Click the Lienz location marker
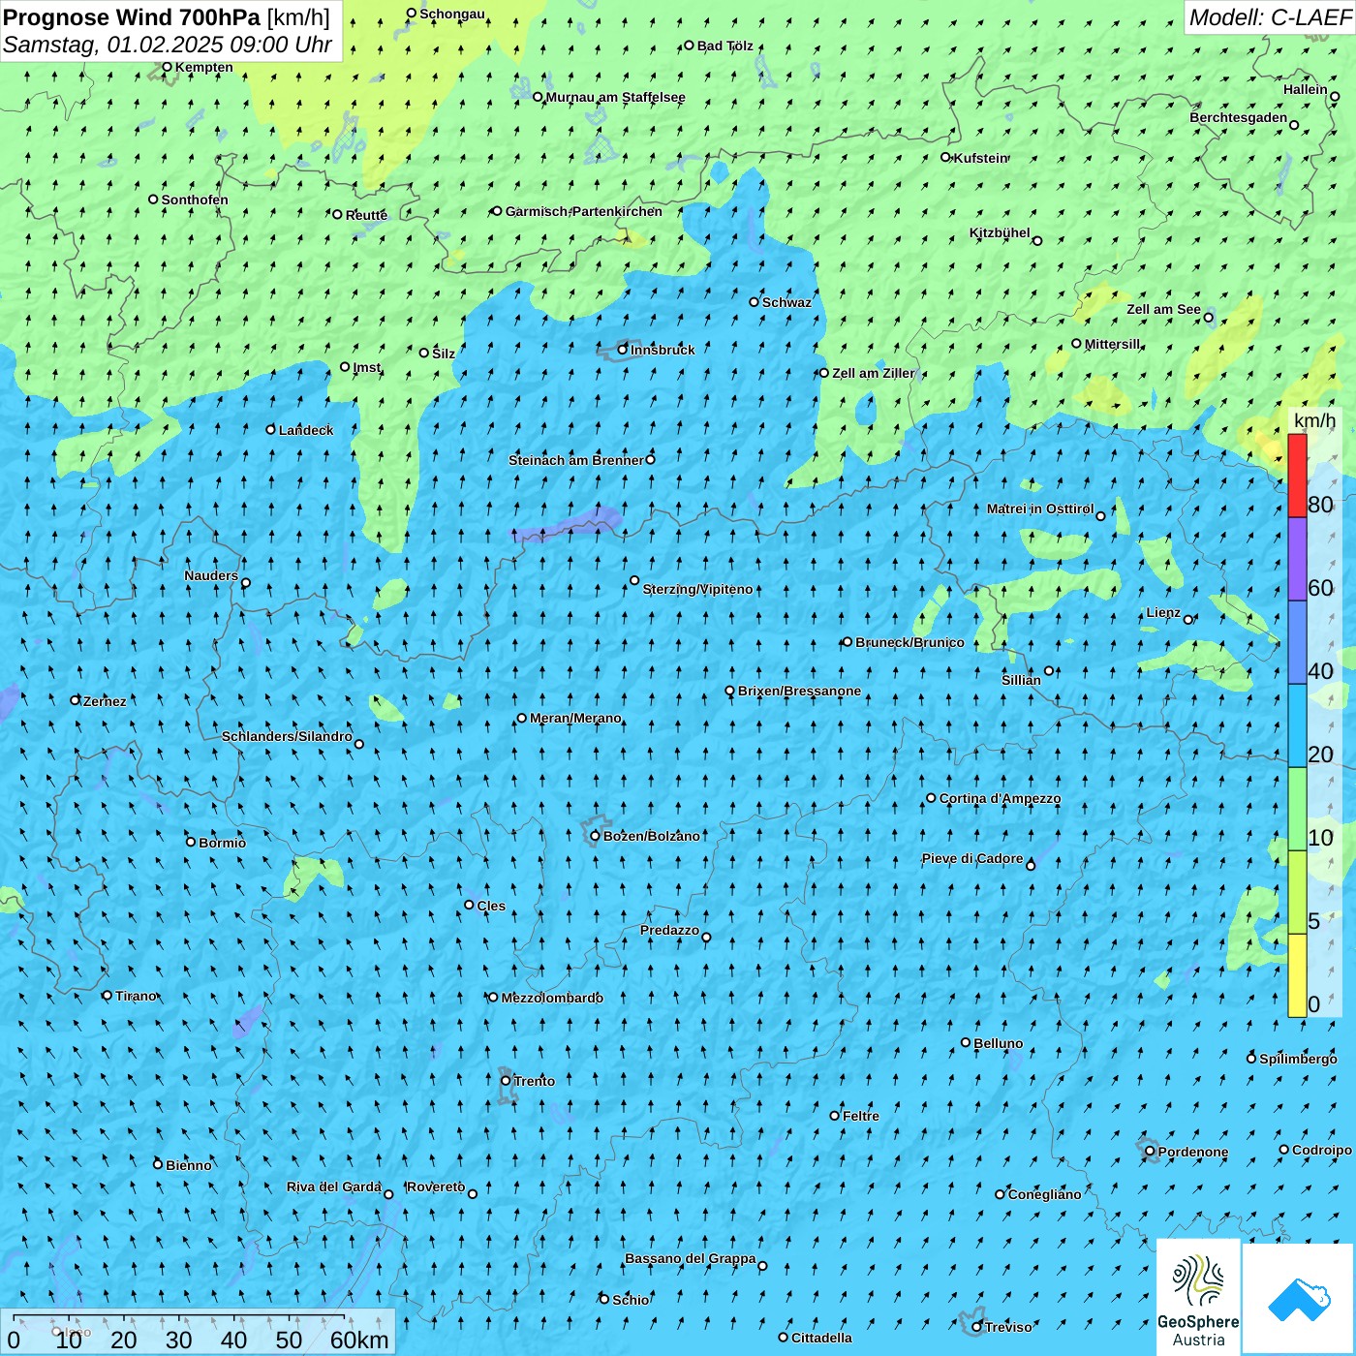This screenshot has width=1356, height=1356. click(x=1188, y=620)
